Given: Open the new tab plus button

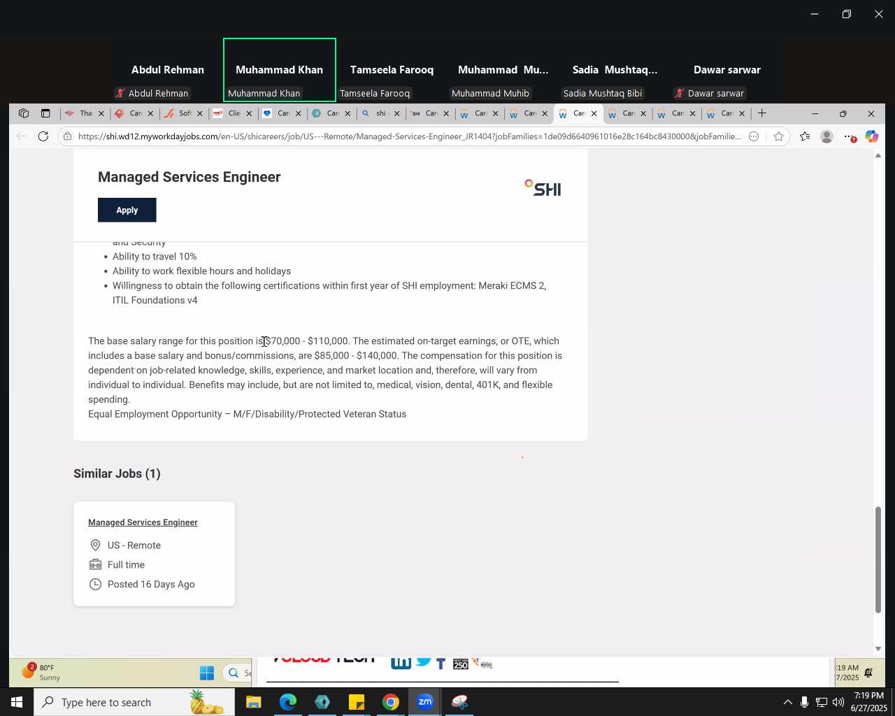Looking at the screenshot, I should click(762, 113).
